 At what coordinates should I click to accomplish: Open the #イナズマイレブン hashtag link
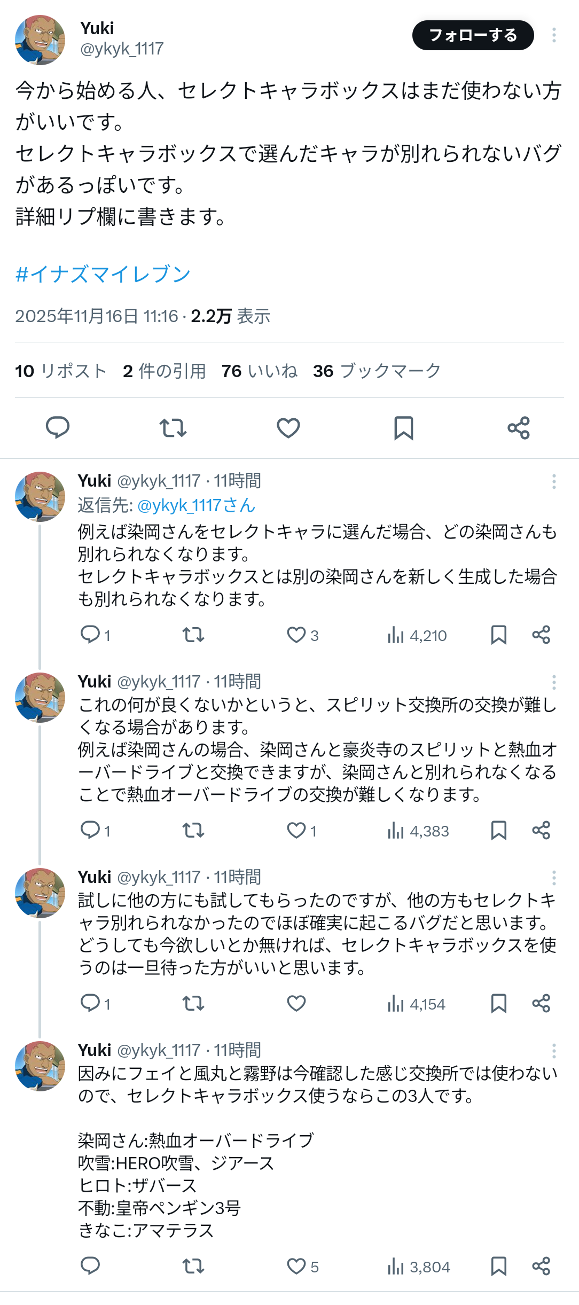click(103, 275)
